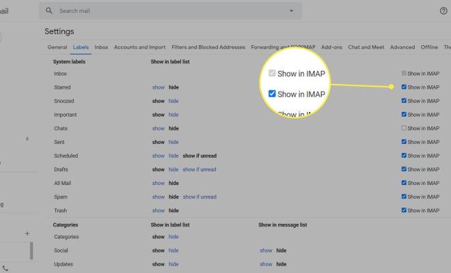451x273 pixels.
Task: Toggle Show in IMAP for Starred
Action: (404, 87)
